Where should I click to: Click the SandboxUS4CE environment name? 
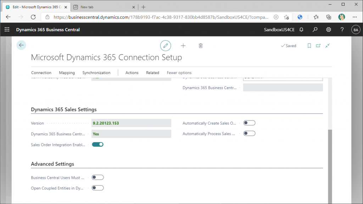point(279,30)
